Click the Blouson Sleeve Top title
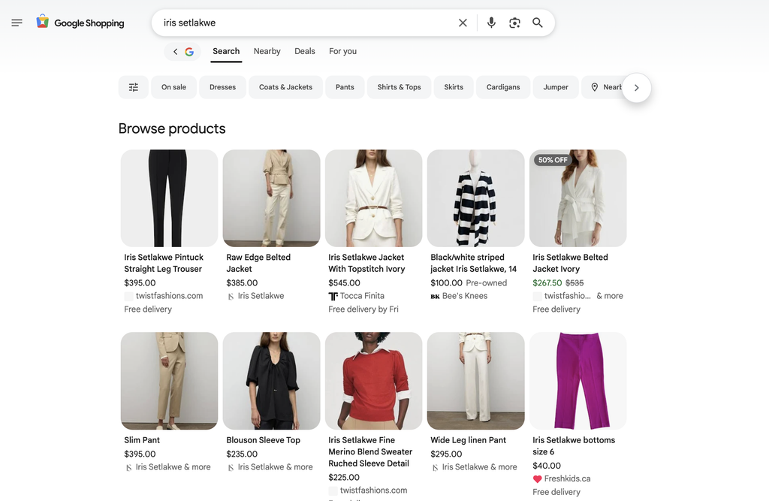 click(263, 440)
